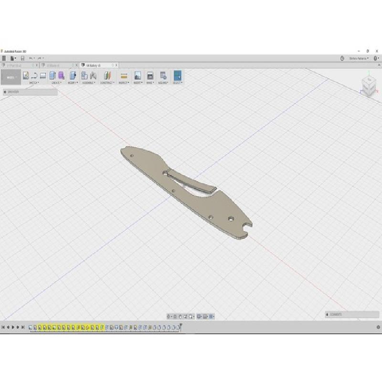Screen dimensions: 382x382
Task: Open the data panel grid icon
Action: click(4, 58)
